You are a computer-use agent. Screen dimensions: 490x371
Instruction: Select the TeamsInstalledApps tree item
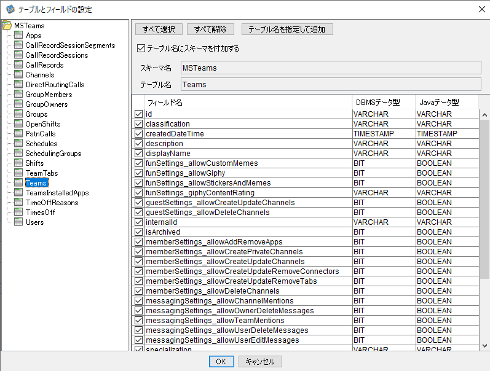57,193
